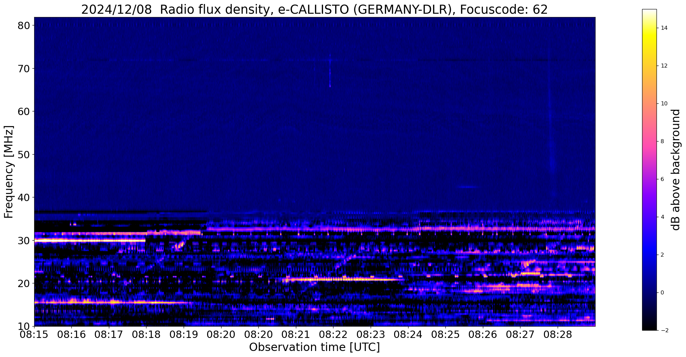Click colorbar tick label 8
Screen dimensions: 686x357
click(x=662, y=142)
